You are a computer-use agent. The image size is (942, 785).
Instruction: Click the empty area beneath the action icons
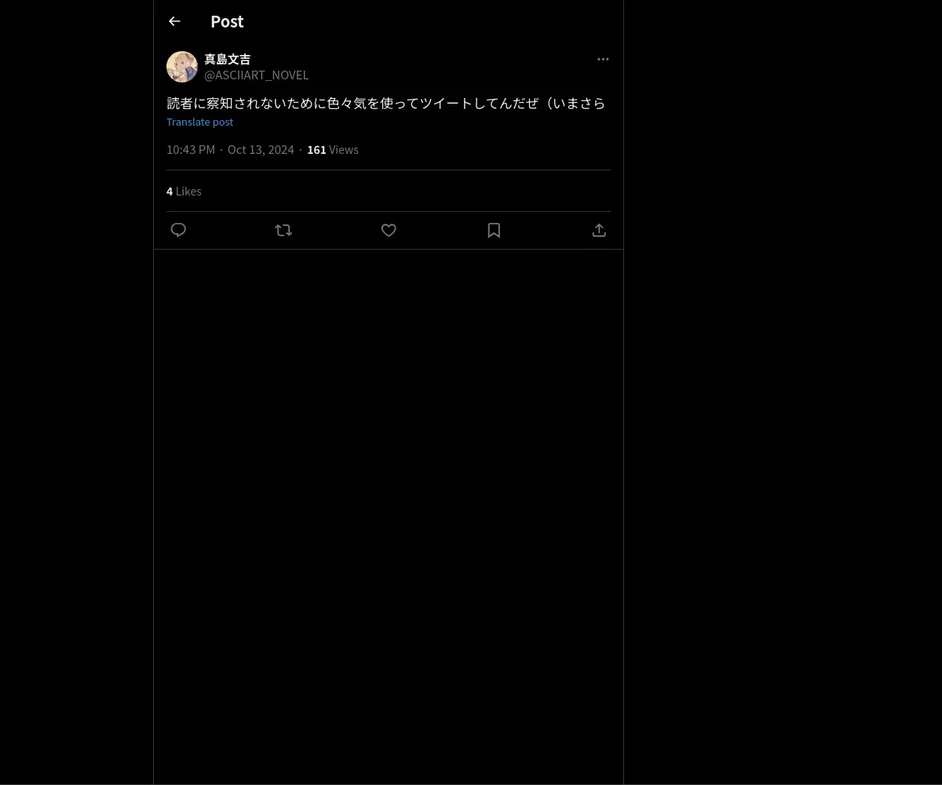coord(389,517)
